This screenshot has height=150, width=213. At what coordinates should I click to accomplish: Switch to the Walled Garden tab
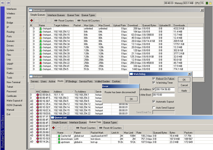[x=102, y=81]
